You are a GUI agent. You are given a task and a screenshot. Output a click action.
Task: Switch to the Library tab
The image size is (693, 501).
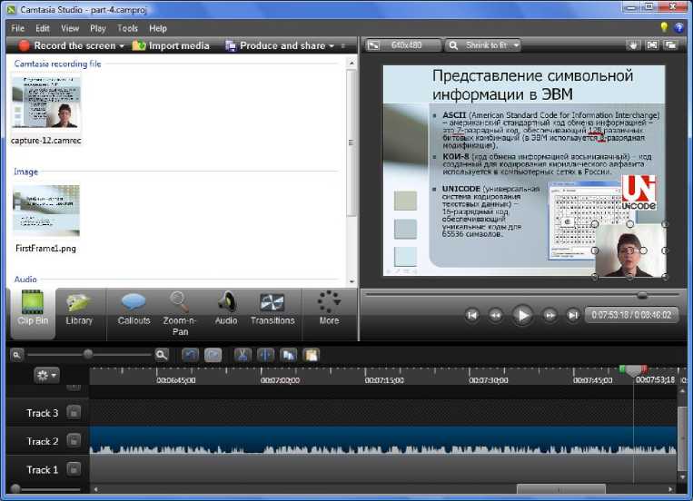(x=79, y=308)
